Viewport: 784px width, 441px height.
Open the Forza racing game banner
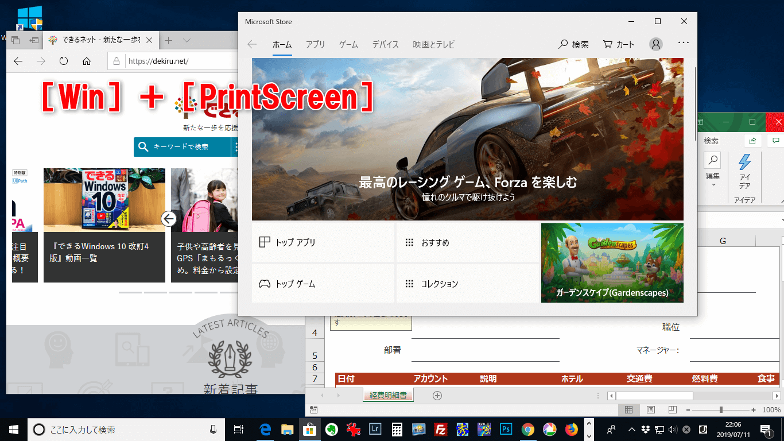[x=468, y=140]
